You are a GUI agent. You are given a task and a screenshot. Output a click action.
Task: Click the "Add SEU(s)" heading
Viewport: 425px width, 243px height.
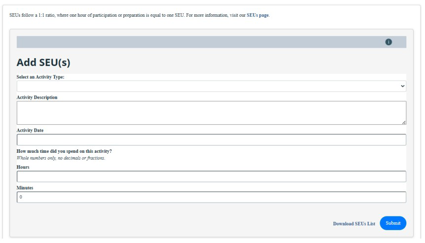(x=43, y=63)
